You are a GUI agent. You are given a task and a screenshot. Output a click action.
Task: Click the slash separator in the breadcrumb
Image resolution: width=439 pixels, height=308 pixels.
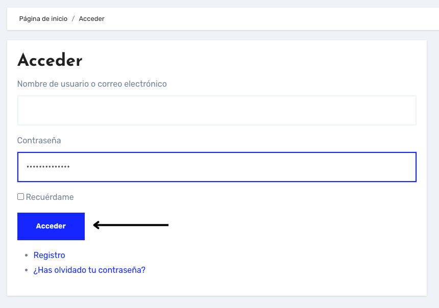(x=73, y=19)
